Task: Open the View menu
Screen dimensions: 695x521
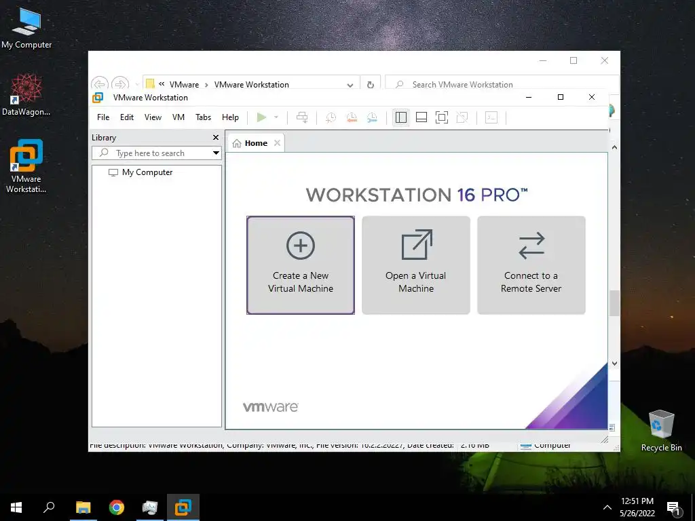Action: tap(153, 117)
